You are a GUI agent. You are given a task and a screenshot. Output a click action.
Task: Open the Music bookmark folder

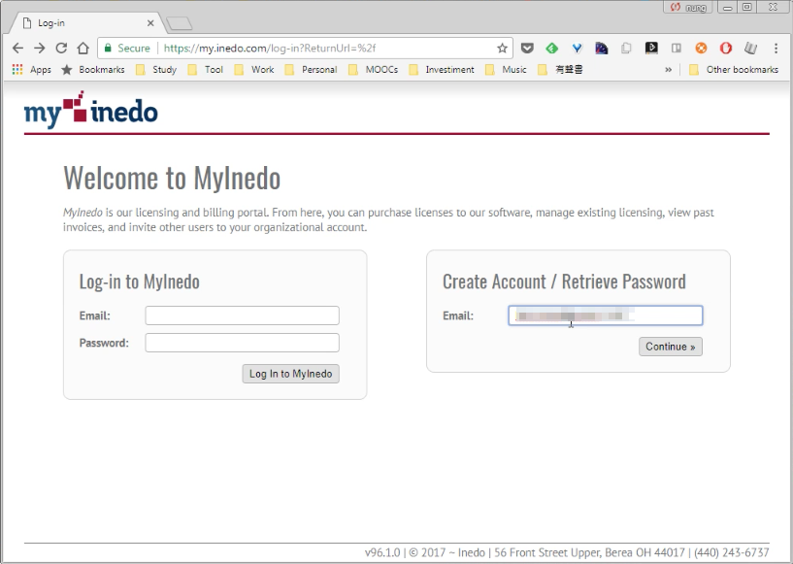[507, 70]
